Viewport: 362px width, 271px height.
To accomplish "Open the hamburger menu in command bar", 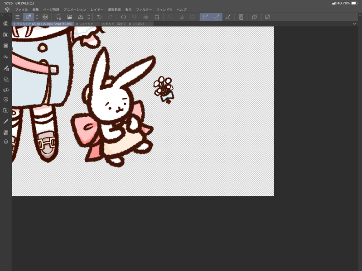I will pos(17,17).
